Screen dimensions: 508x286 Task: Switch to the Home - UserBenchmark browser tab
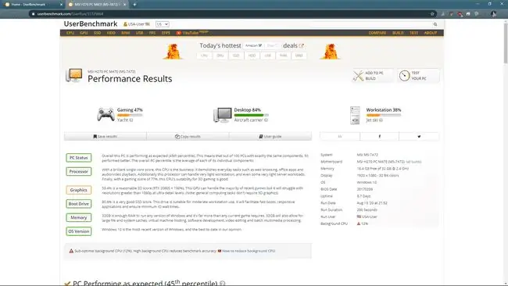(x=32, y=5)
